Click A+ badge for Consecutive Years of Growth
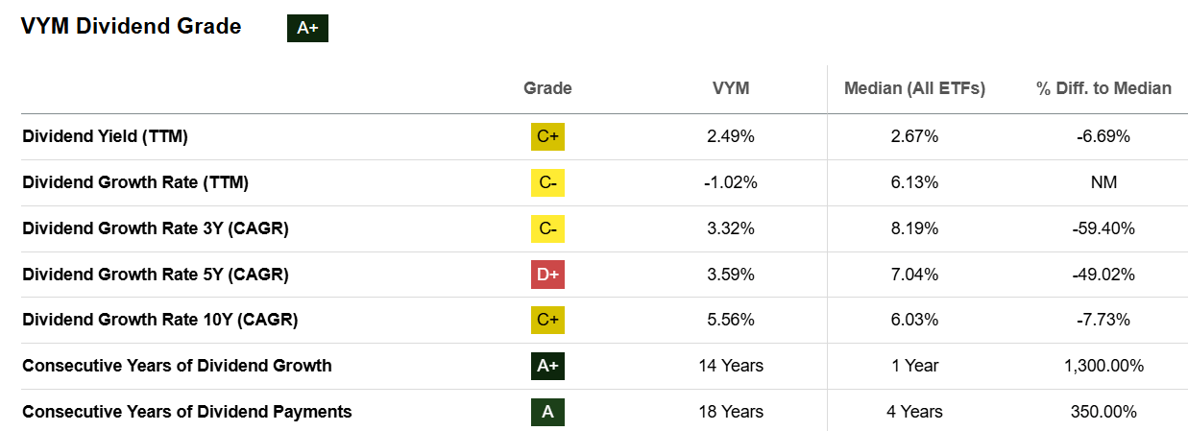Image resolution: width=1188 pixels, height=431 pixels. click(x=547, y=366)
